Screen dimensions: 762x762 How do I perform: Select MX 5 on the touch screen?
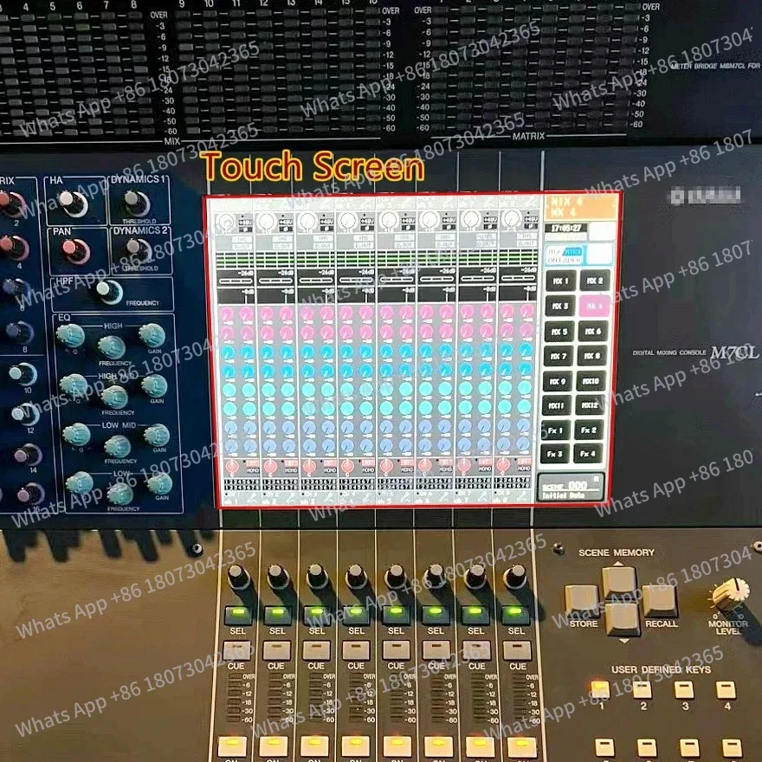559,332
